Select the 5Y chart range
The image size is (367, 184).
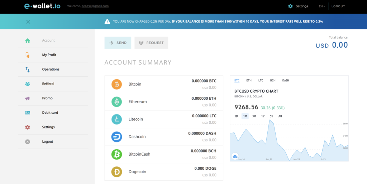coord(271,116)
